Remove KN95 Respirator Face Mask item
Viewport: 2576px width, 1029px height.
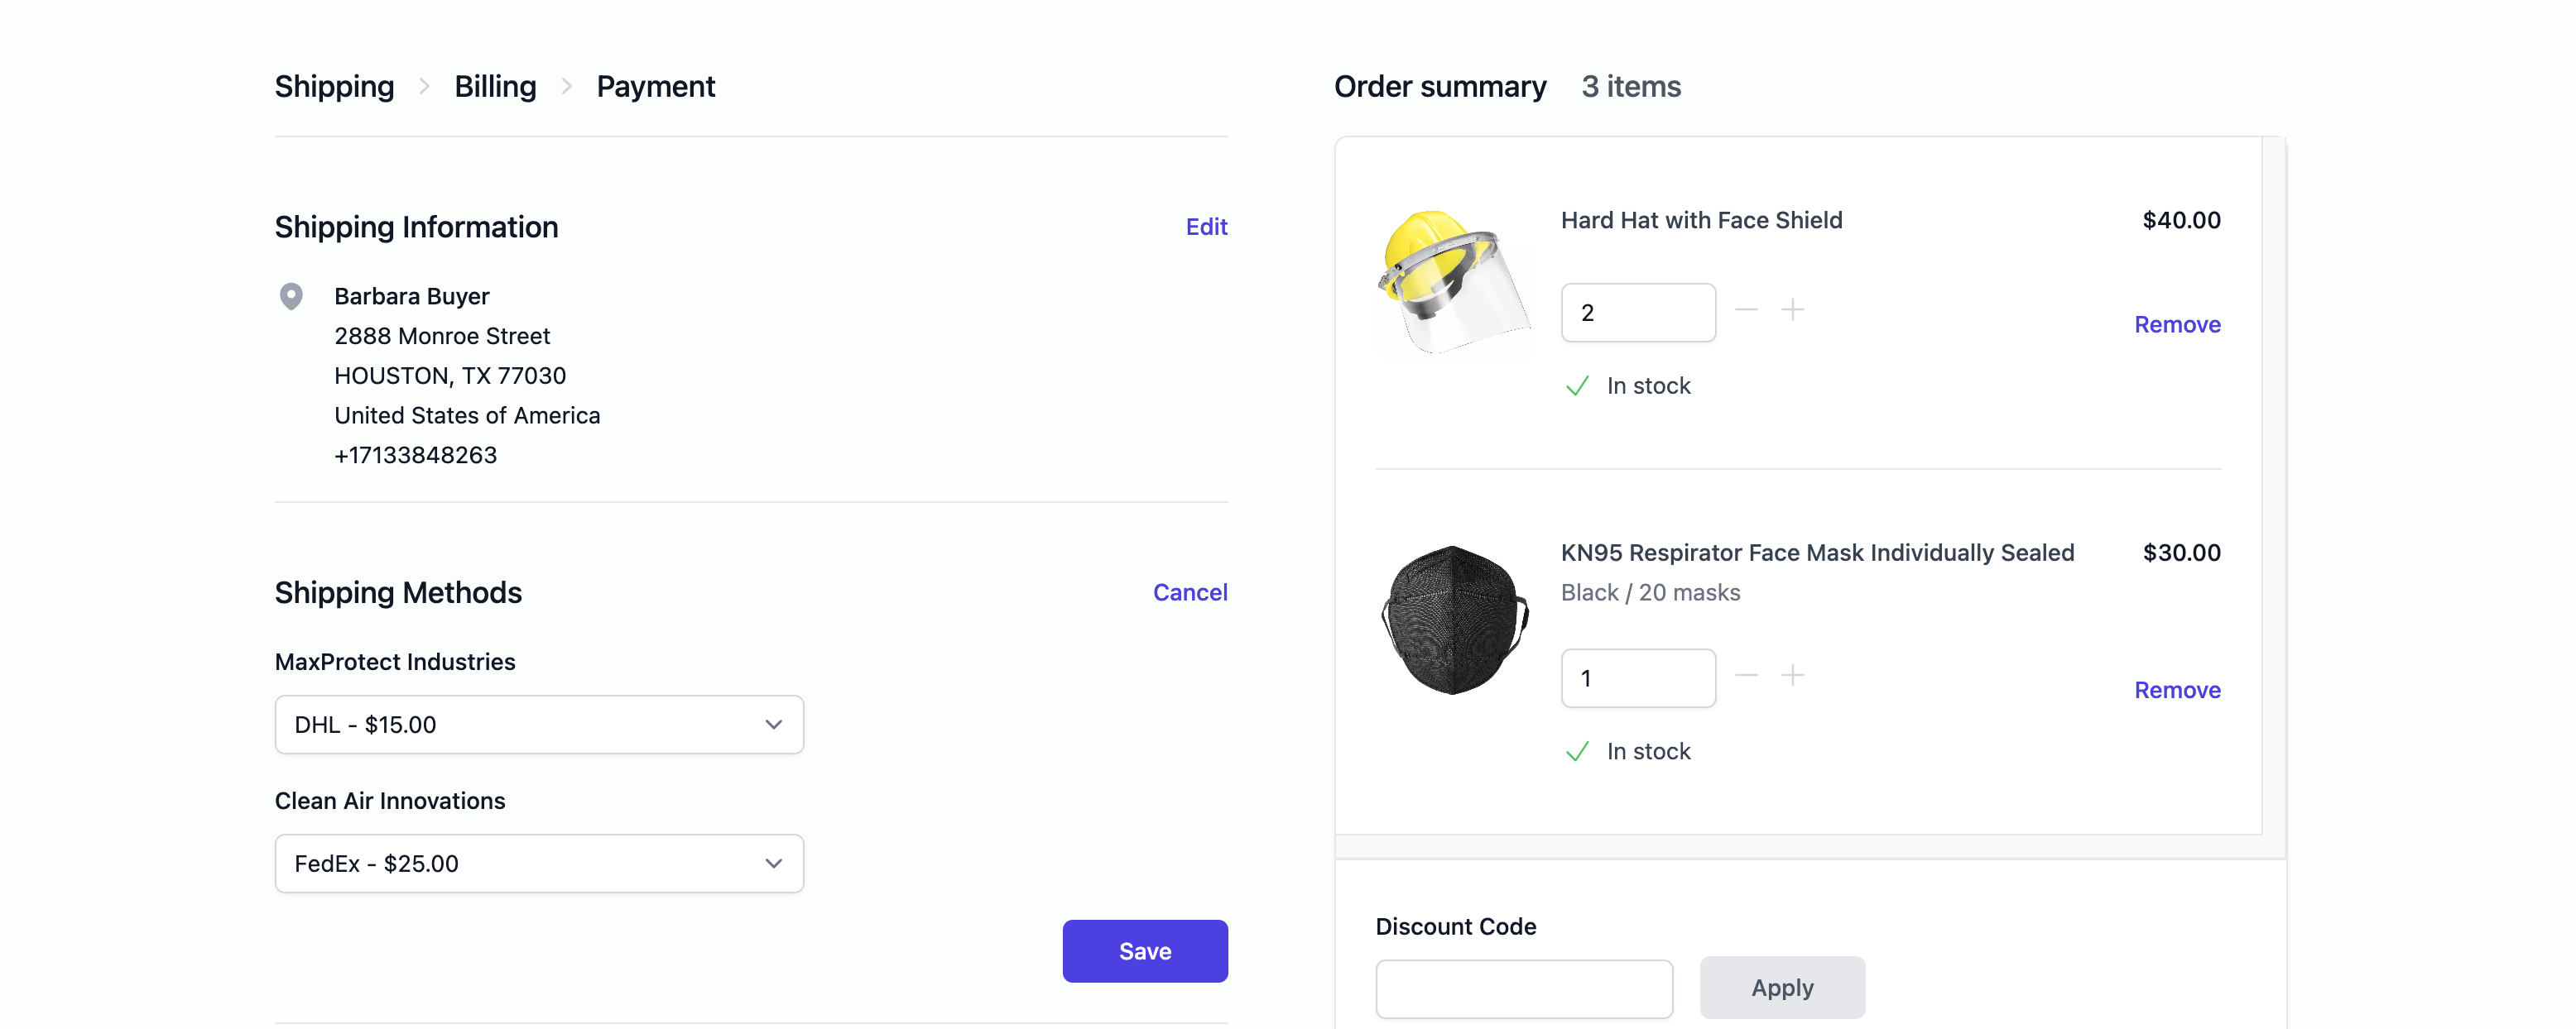coord(2176,691)
